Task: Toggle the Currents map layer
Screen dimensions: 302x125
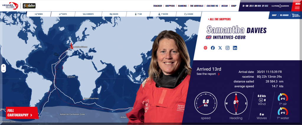Action: (x=88, y=14)
